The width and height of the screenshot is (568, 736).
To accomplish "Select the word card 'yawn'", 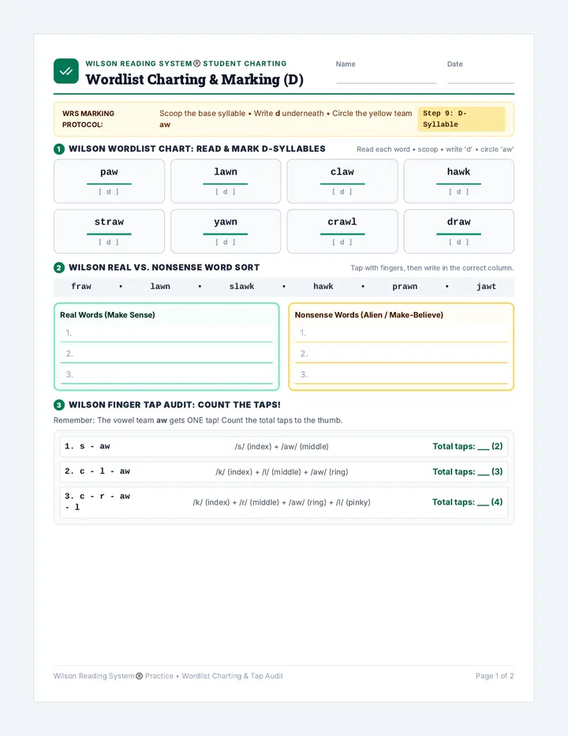I will click(x=226, y=231).
